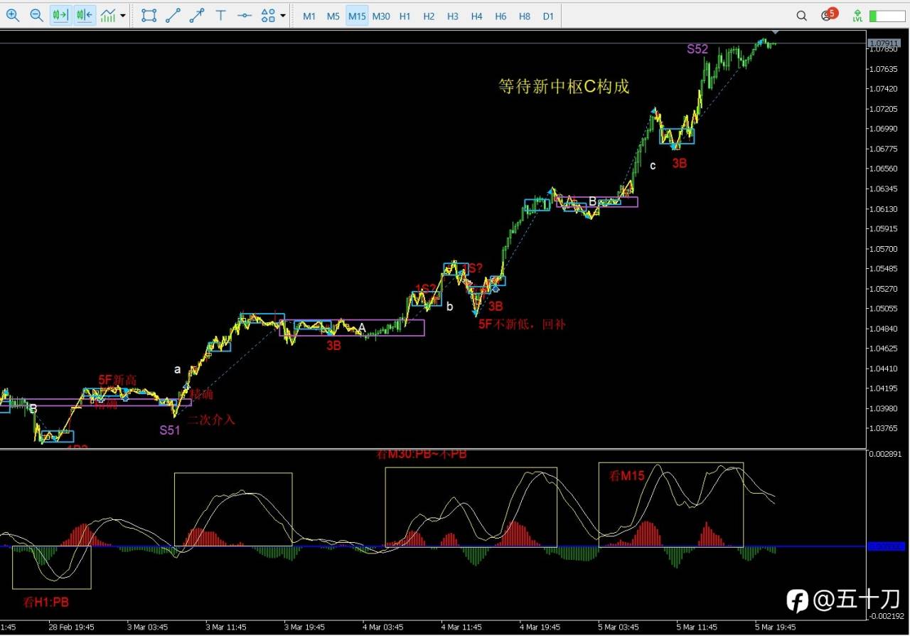
Task: Switch to the D1 timeframe
Action: pyautogui.click(x=547, y=16)
